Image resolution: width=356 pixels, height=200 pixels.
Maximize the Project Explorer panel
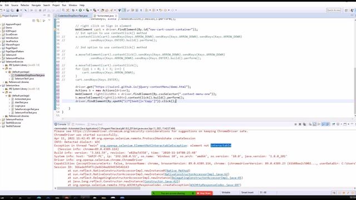[49, 16]
